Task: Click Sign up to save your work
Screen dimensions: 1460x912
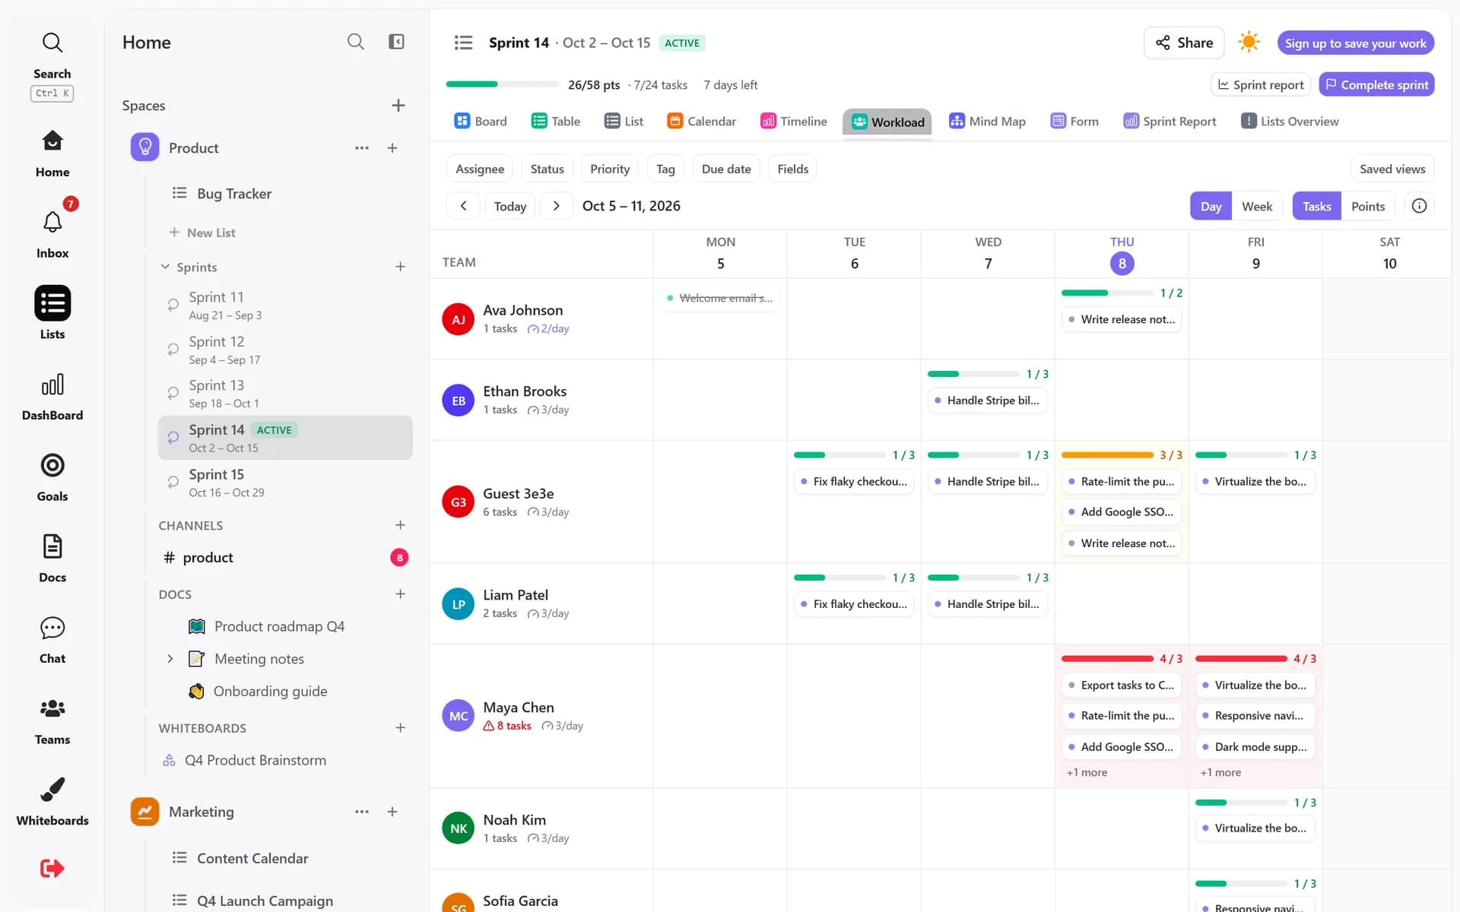Action: (x=1355, y=43)
